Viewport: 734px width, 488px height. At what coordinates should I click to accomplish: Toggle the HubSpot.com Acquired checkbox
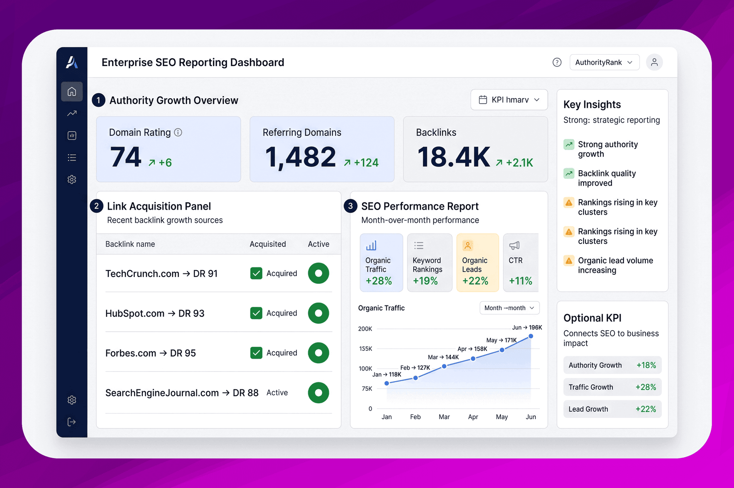pos(256,313)
